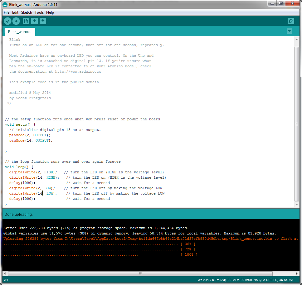Image resolution: width=302 pixels, height=285 pixels.
Task: Click the WeMos D1 board info text
Action: 246,280
